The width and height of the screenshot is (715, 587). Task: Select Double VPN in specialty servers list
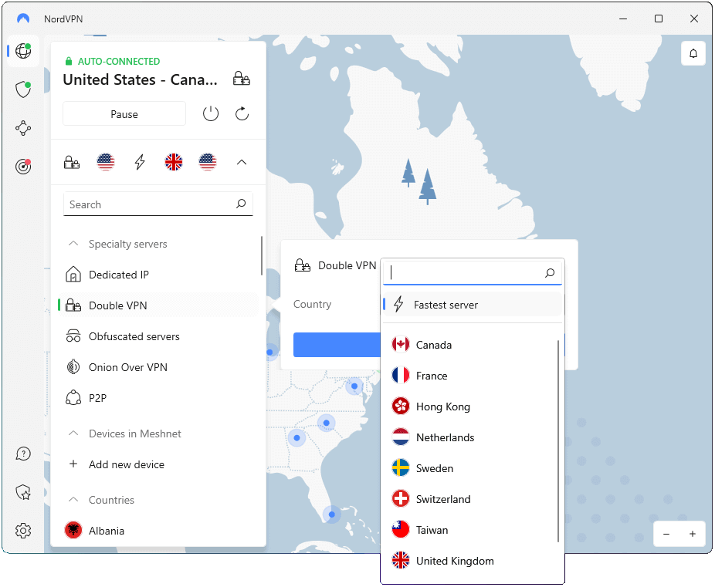click(x=158, y=305)
